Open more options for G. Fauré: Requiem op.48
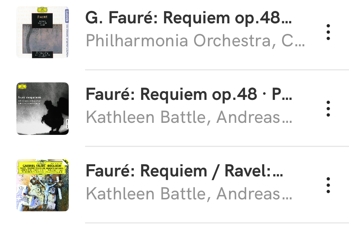 coord(328,32)
